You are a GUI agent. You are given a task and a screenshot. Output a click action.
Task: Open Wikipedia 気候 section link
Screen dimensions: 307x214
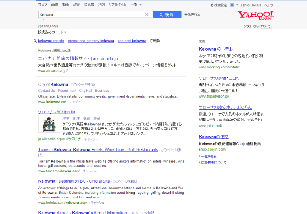pyautogui.click(x=86, y=119)
